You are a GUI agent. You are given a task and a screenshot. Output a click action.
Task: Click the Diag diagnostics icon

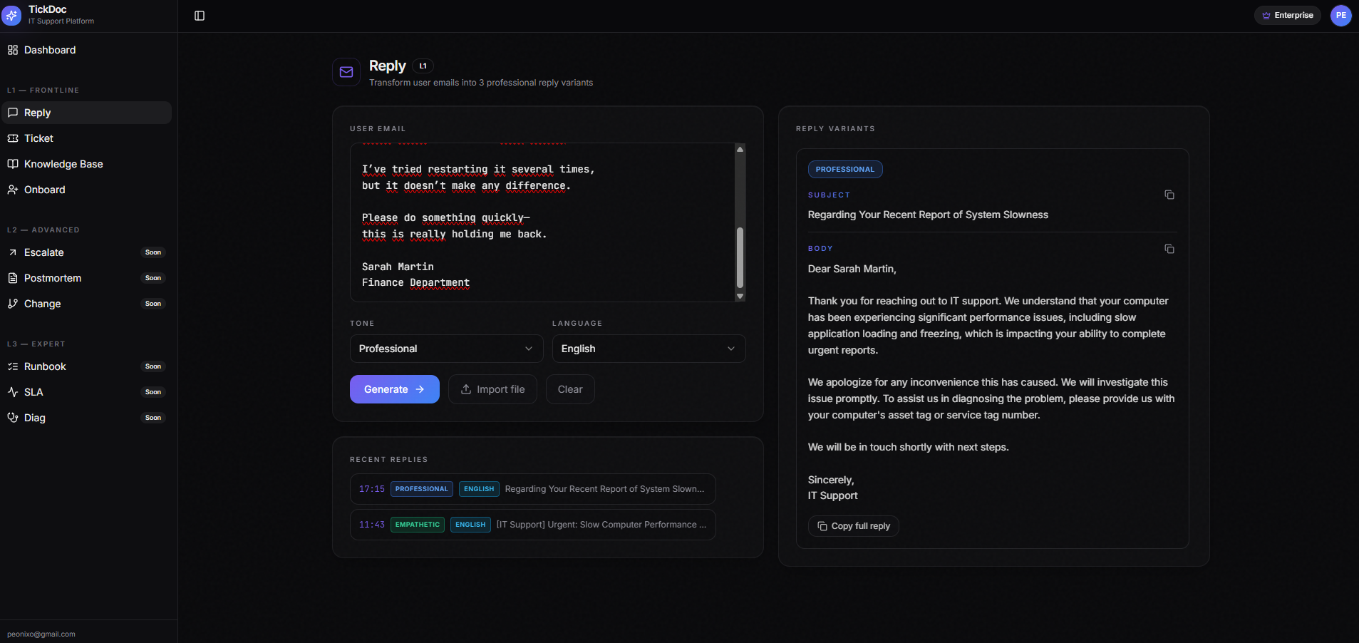13,418
